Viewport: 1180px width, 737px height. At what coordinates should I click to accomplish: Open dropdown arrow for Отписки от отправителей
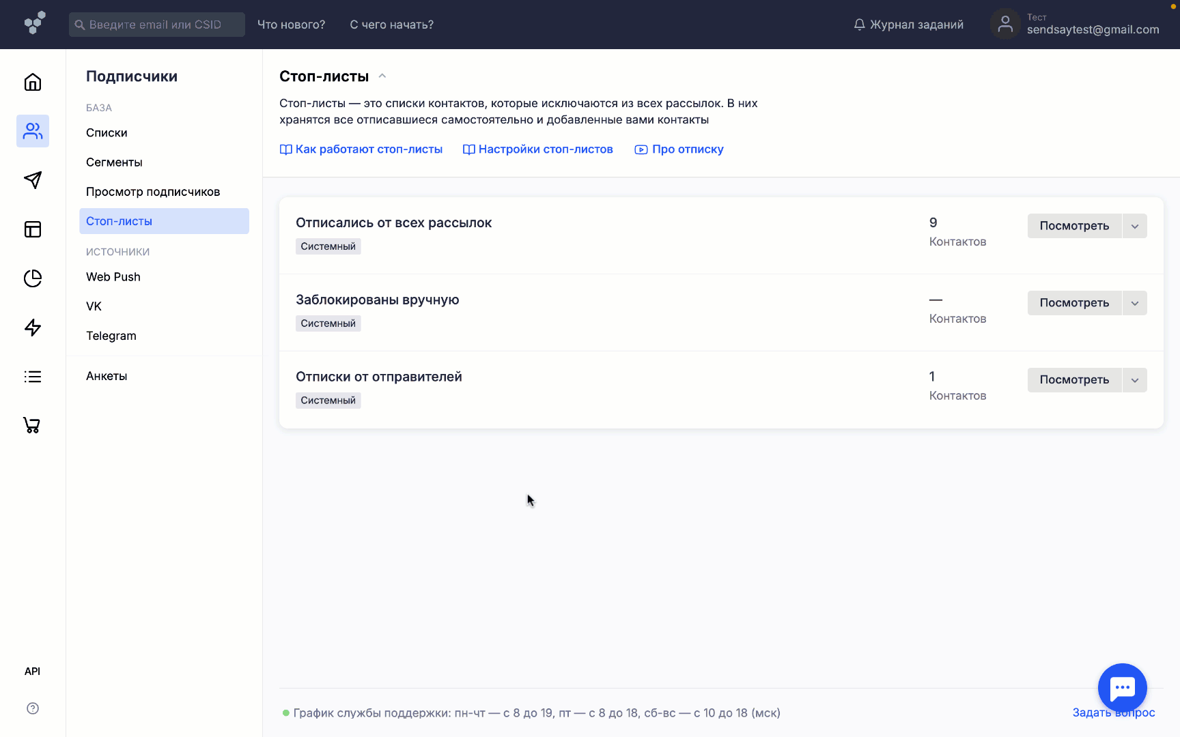pos(1135,380)
